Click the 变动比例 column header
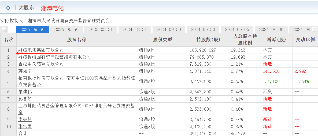318x136 pixels. click(305, 40)
